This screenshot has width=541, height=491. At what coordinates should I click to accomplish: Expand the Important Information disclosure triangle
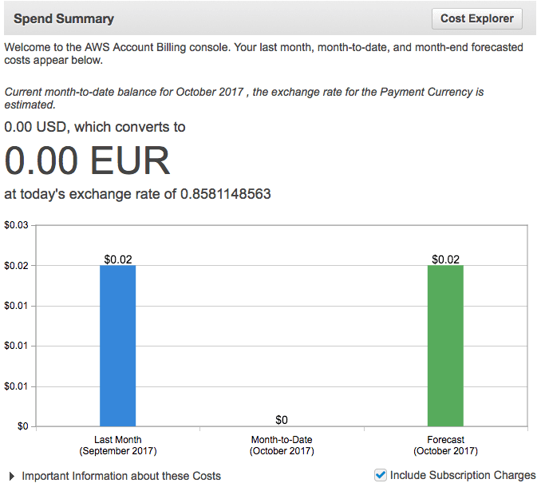point(12,476)
